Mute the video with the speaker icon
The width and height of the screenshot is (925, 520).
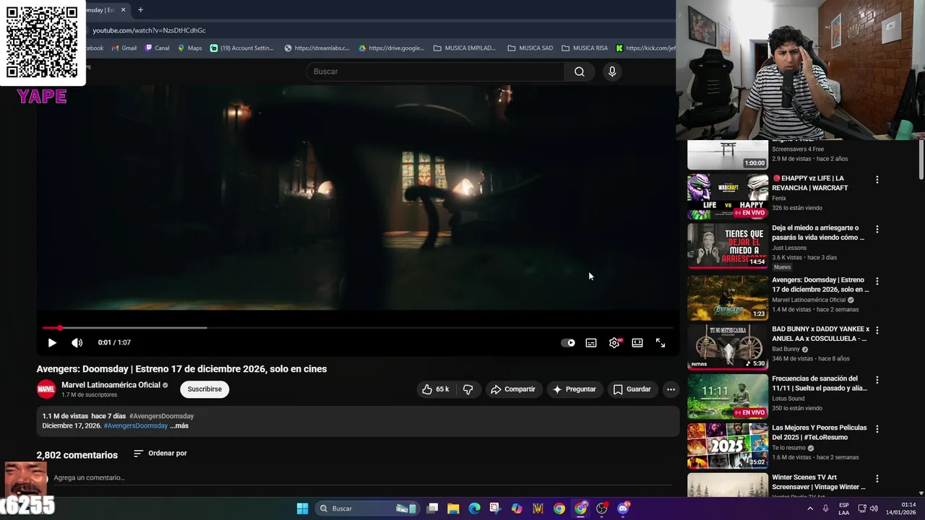[x=77, y=343]
